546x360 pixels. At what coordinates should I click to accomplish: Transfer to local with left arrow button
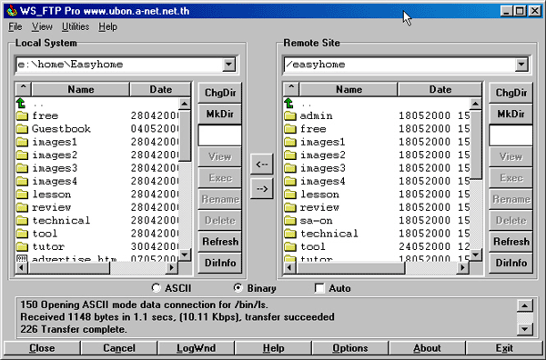[x=261, y=164]
